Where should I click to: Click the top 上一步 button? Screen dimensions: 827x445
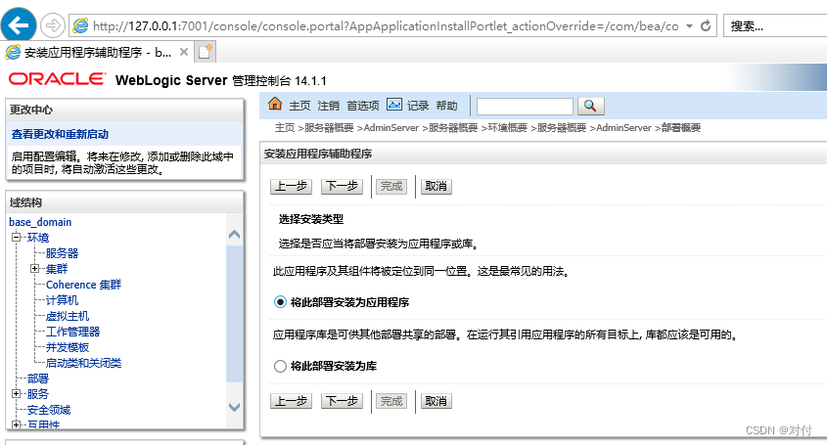pyautogui.click(x=291, y=186)
